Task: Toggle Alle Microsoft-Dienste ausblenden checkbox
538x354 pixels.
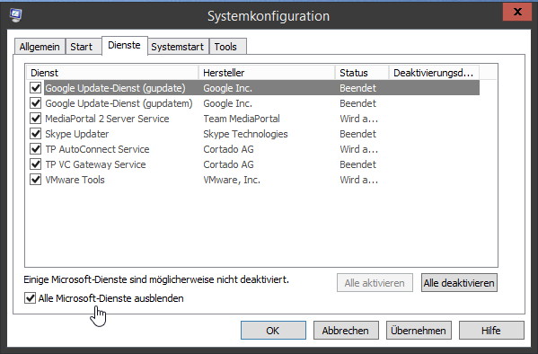Action: [30, 298]
